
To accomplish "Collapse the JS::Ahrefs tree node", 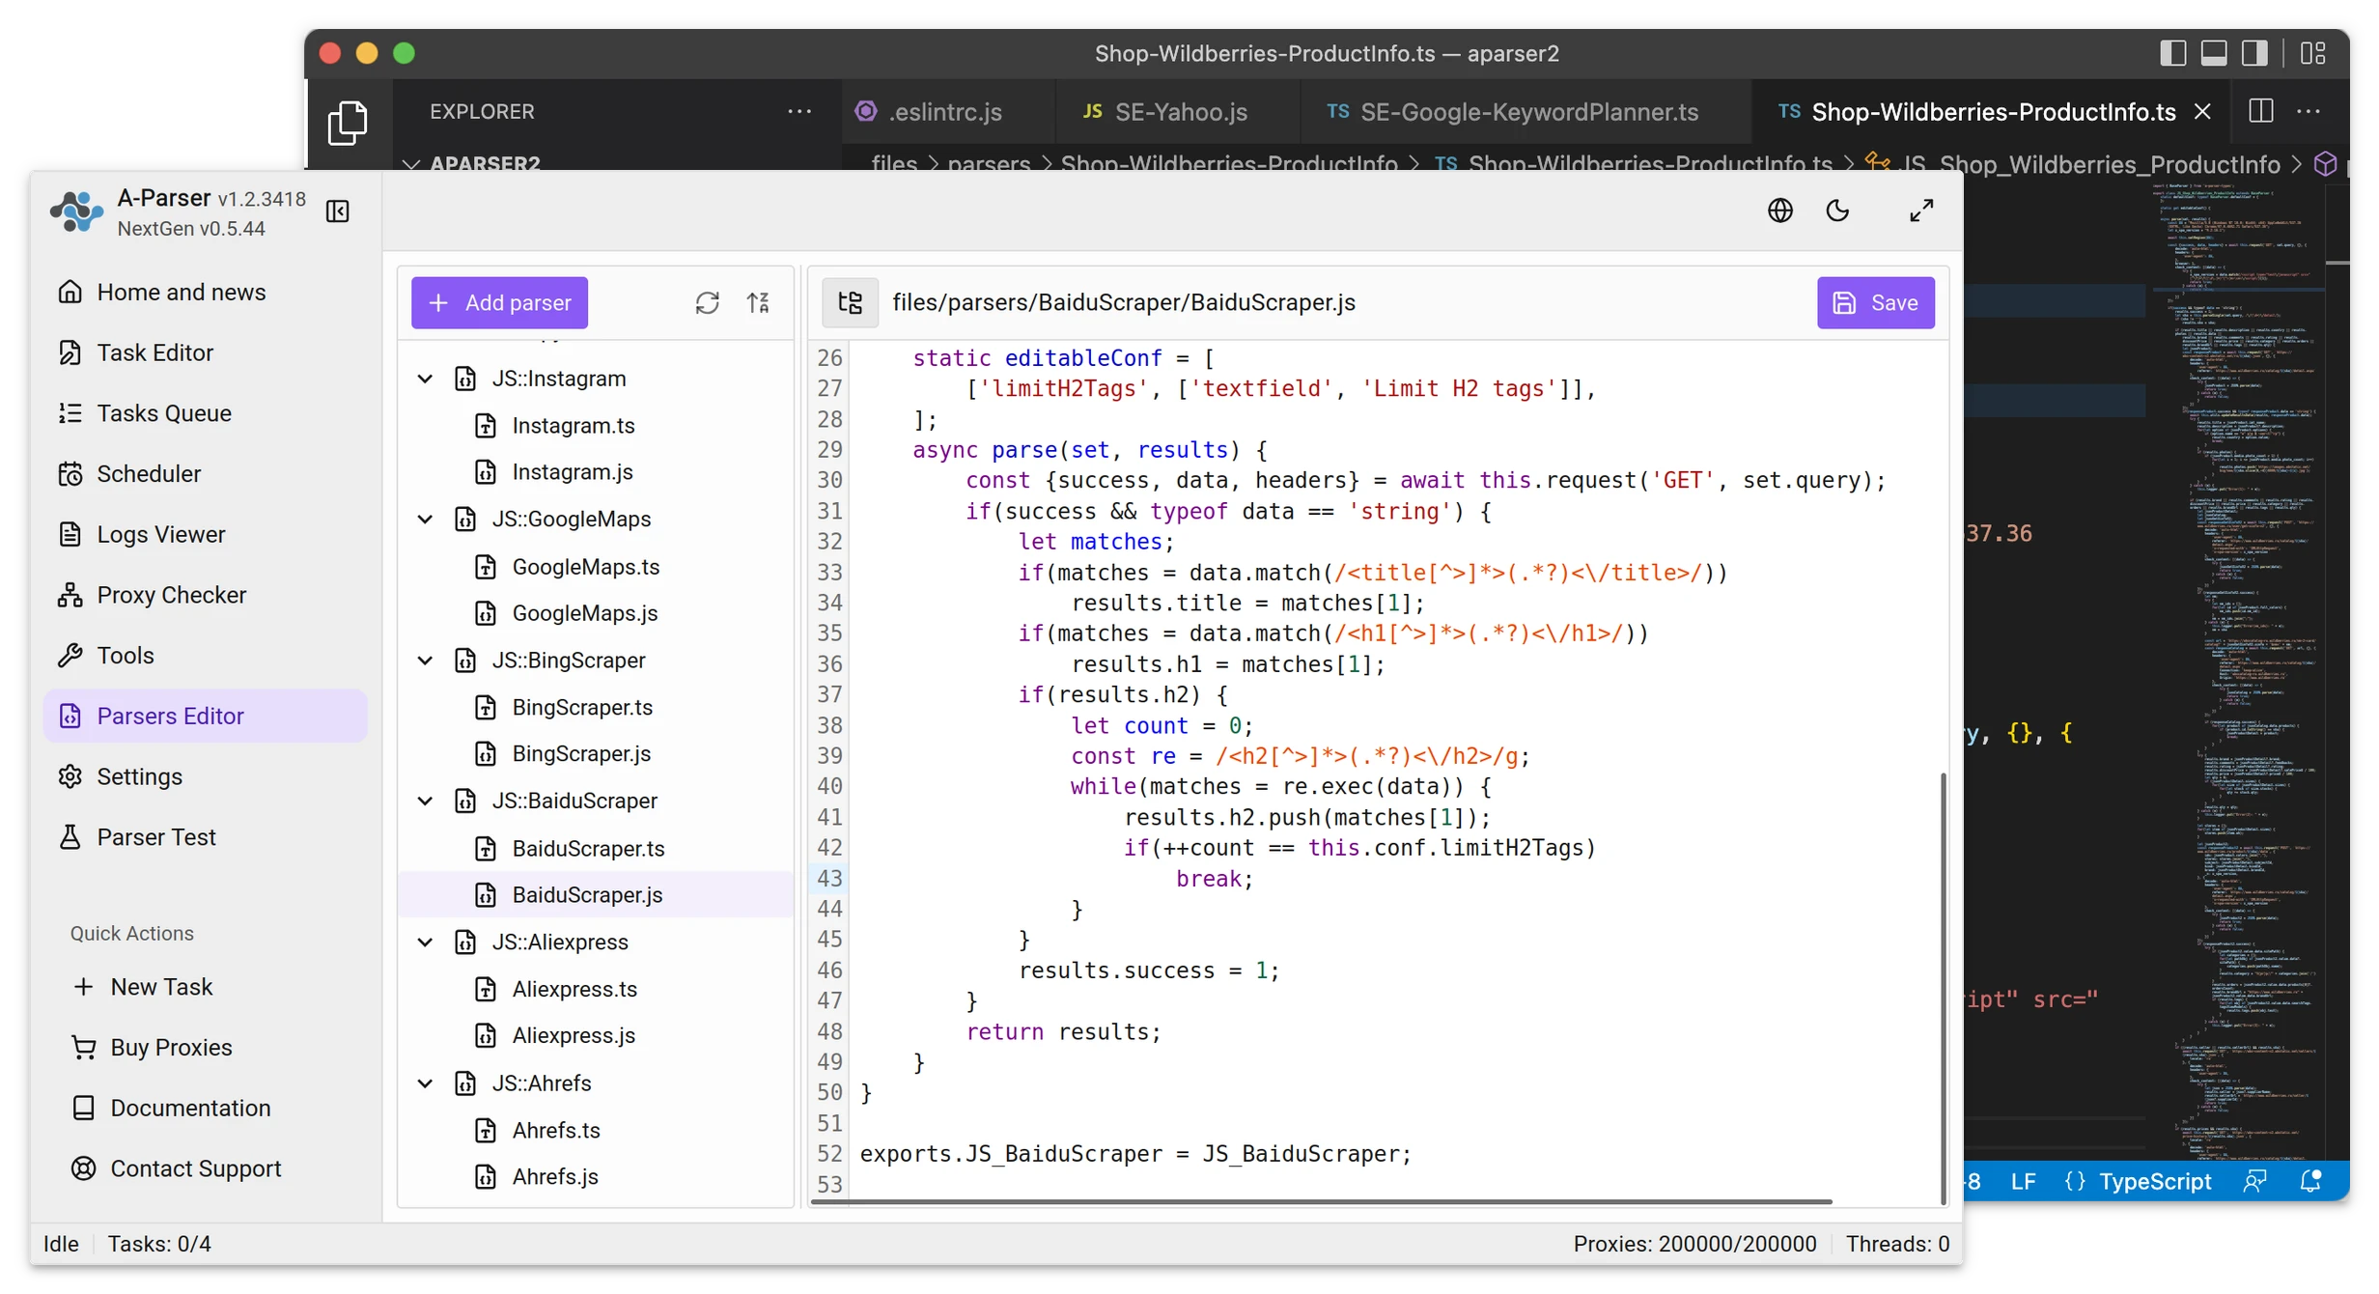I will tap(425, 1083).
